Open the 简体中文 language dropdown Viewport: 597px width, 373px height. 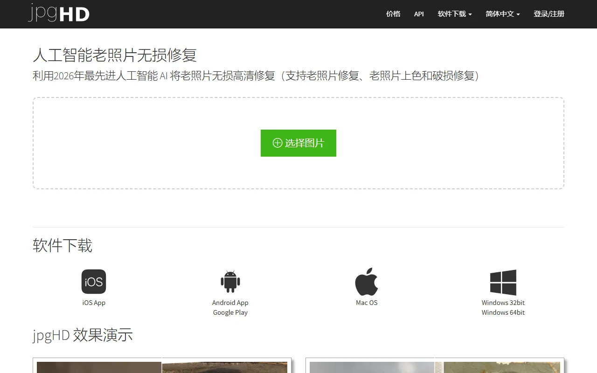[x=503, y=14]
